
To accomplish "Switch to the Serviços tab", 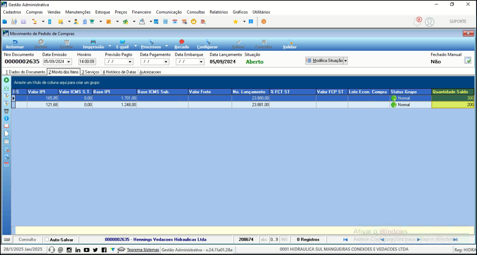I will click(90, 72).
